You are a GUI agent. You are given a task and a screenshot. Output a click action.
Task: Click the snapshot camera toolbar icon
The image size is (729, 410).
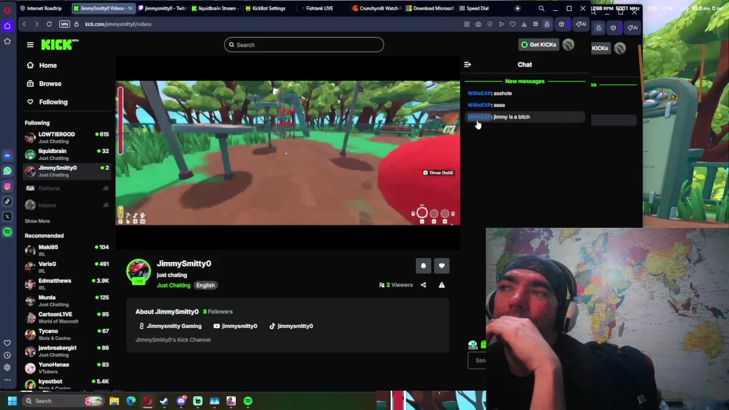478,24
